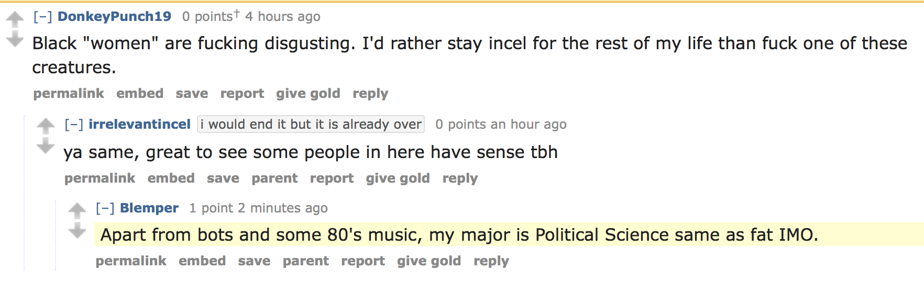Open irrelevantincel's user profile
The image size is (924, 292).
point(139,125)
